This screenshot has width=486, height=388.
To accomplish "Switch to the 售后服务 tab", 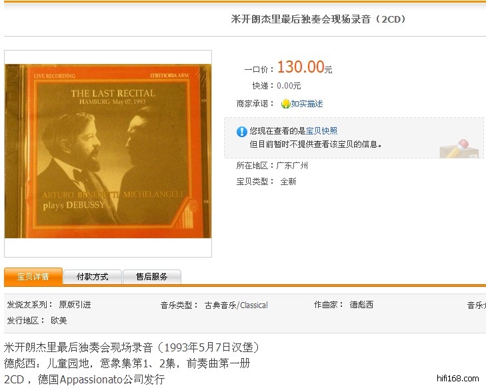I will [152, 277].
